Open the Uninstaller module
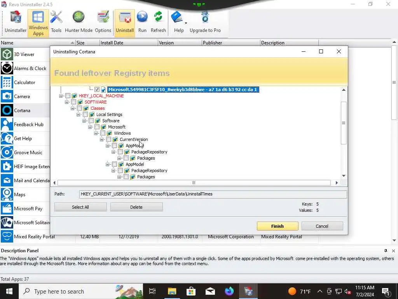The width and height of the screenshot is (398, 299). pyautogui.click(x=16, y=23)
